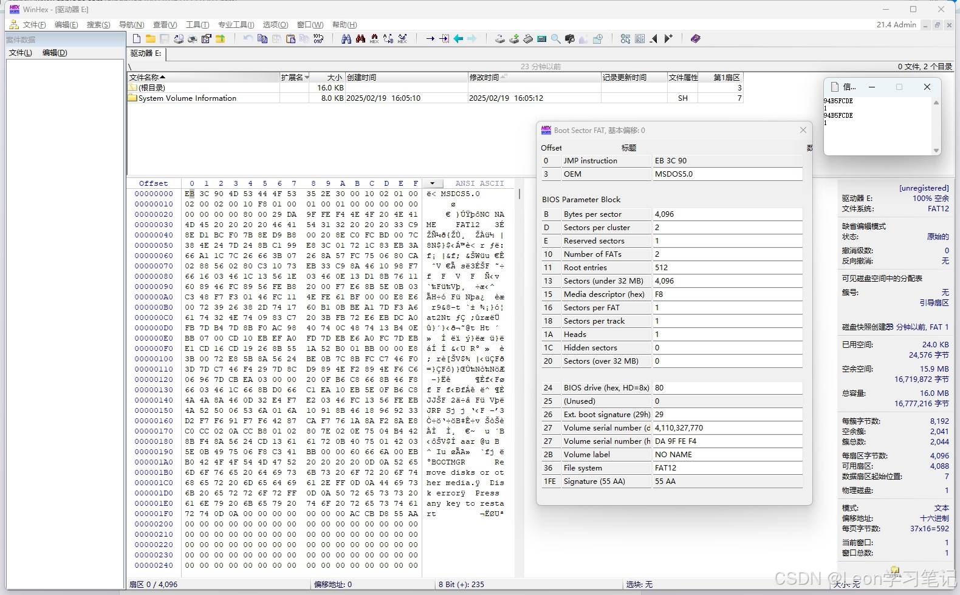Click the purple Help book icon
This screenshot has width=960, height=595.
(696, 39)
